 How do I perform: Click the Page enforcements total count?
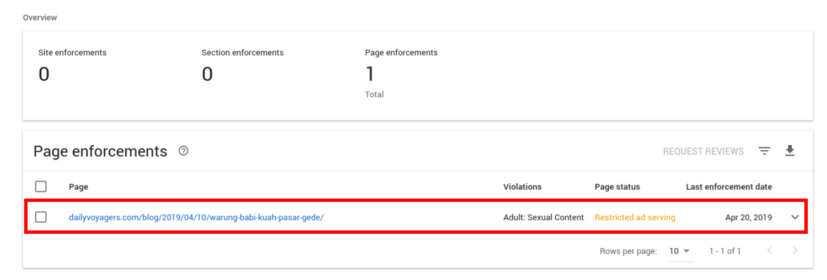pyautogui.click(x=370, y=74)
